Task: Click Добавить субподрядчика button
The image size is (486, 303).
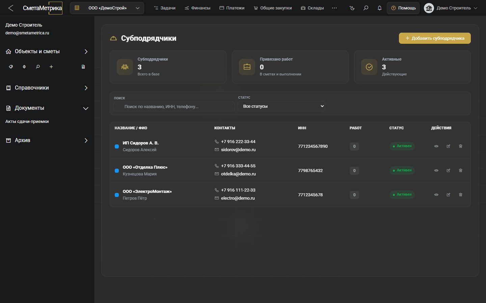Action: tap(435, 38)
